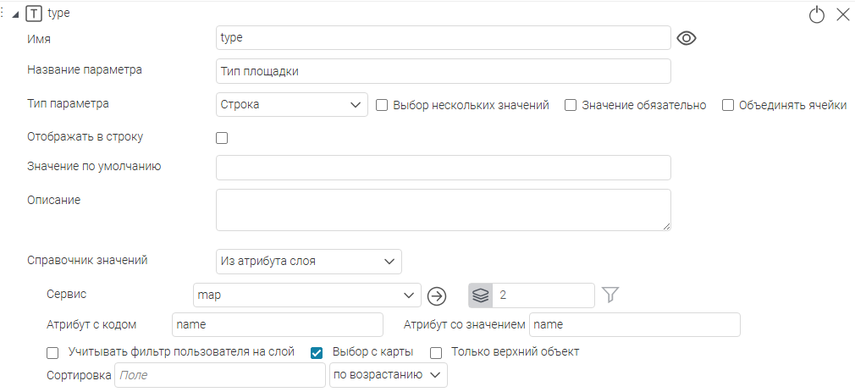
Task: Open sort order dropdown "по возрастанию"
Action: [x=387, y=375]
